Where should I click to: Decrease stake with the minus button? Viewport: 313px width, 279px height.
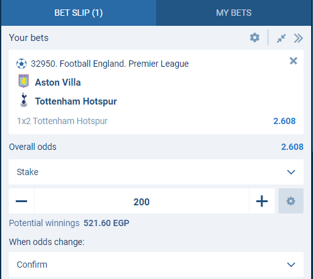point(21,201)
